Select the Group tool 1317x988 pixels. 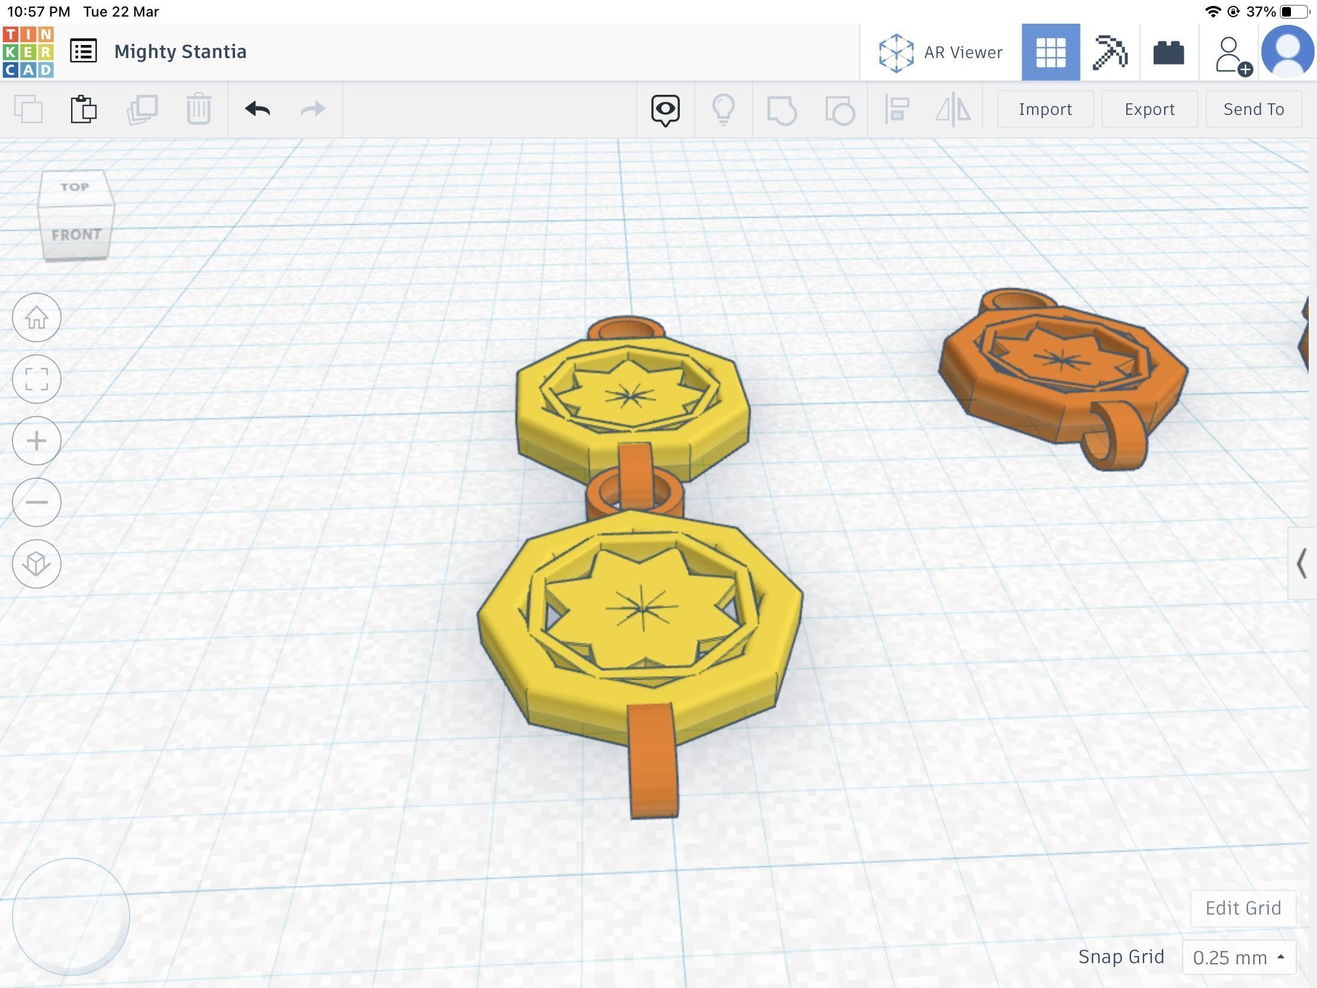tap(782, 109)
